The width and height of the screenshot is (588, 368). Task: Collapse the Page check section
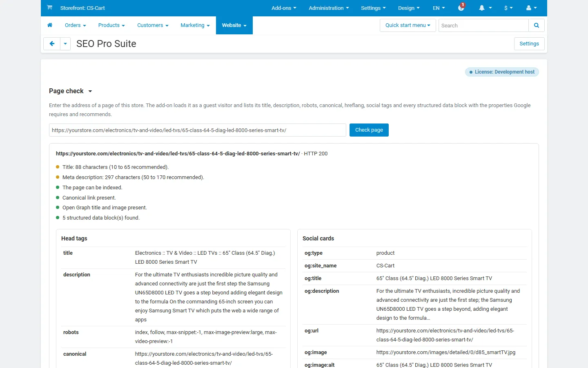click(71, 91)
